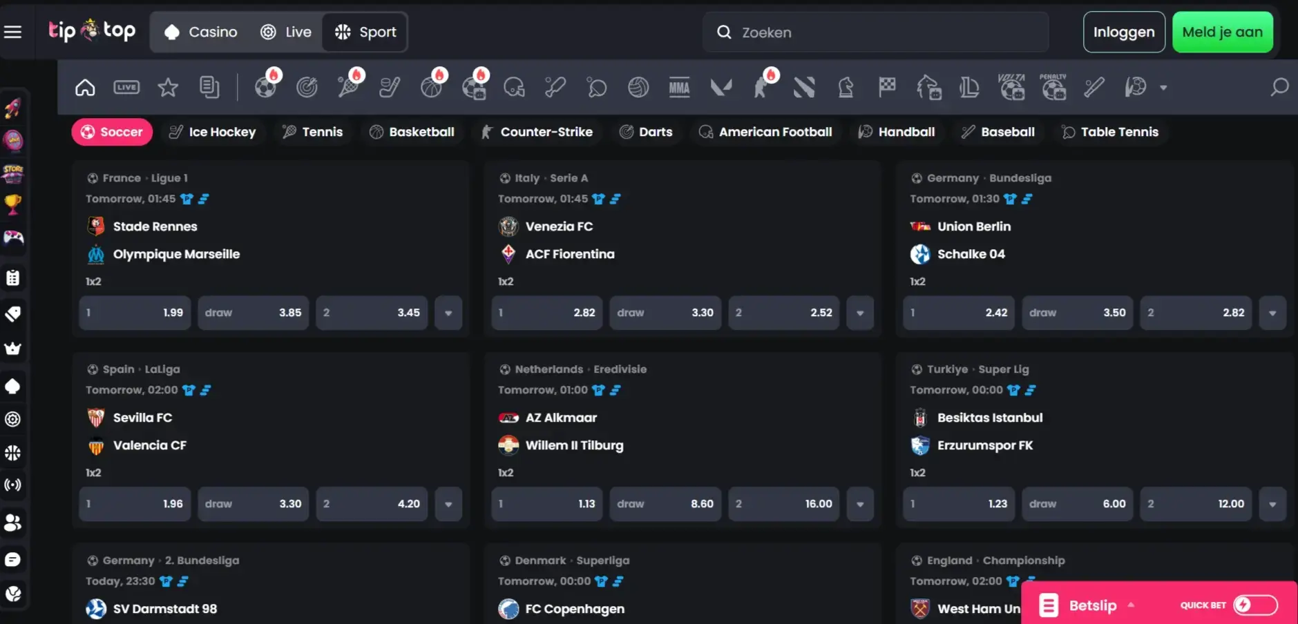The width and height of the screenshot is (1298, 624).
Task: Open the chat bubble icon in sidebar
Action: click(x=13, y=560)
